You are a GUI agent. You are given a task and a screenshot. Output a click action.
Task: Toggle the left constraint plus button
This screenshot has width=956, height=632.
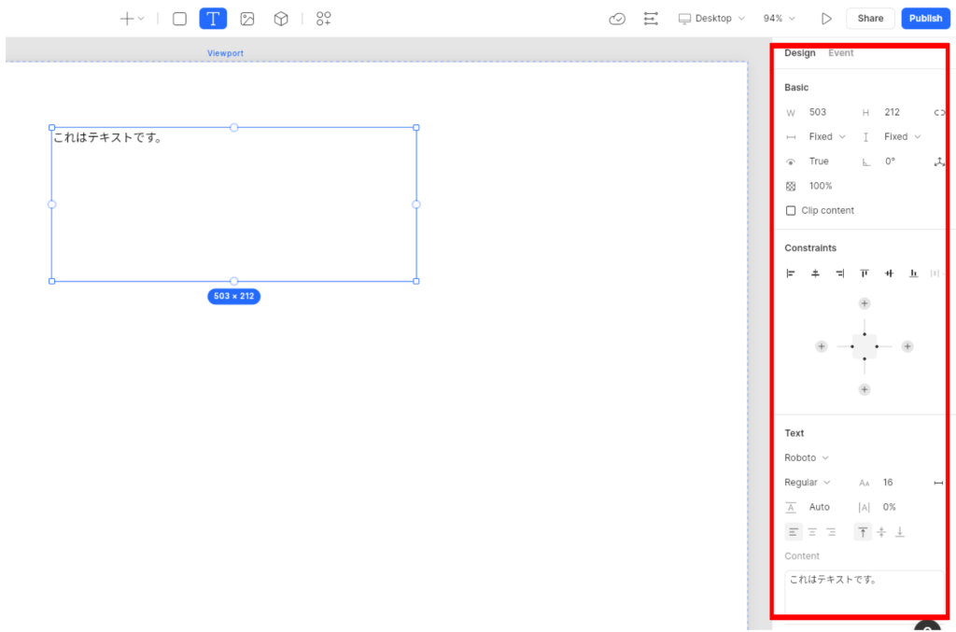pyautogui.click(x=822, y=346)
